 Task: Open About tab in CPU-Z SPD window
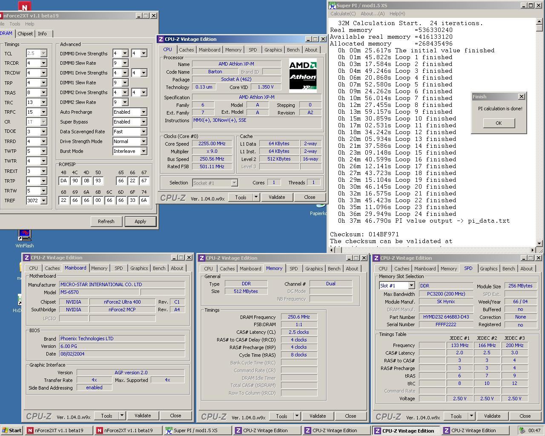[526, 269]
